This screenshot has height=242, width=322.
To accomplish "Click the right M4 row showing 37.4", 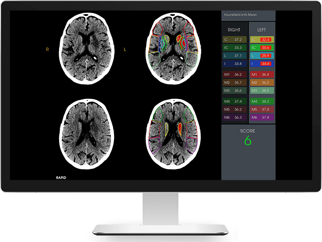I will coord(234,101).
